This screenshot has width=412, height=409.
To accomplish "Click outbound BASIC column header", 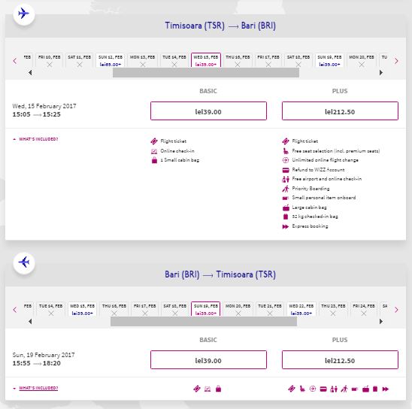I will (x=208, y=91).
